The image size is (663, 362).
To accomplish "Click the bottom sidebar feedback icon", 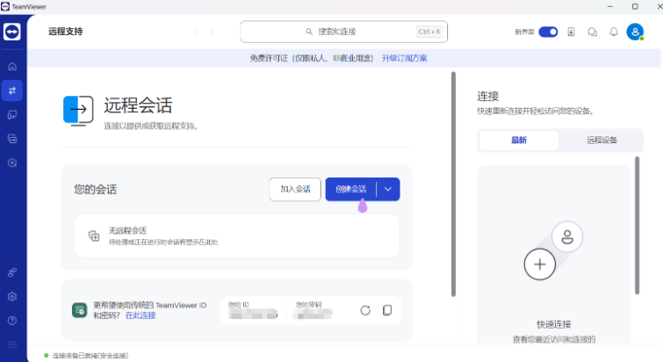I will [x=12, y=344].
